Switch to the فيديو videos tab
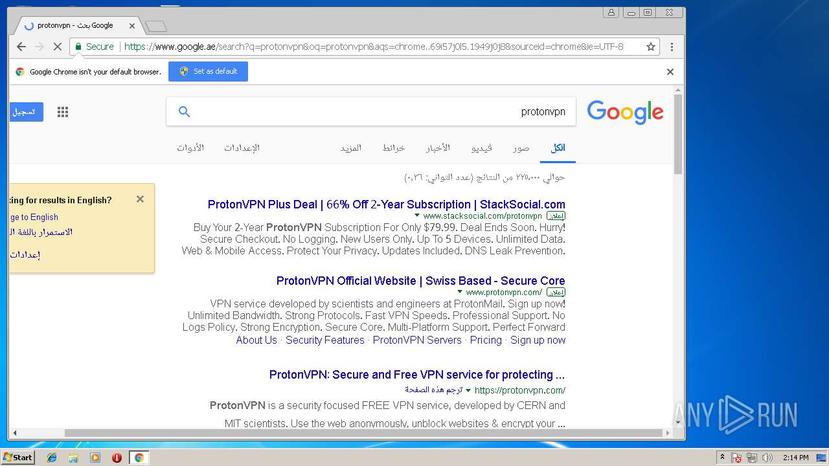This screenshot has height=466, width=829. click(481, 148)
